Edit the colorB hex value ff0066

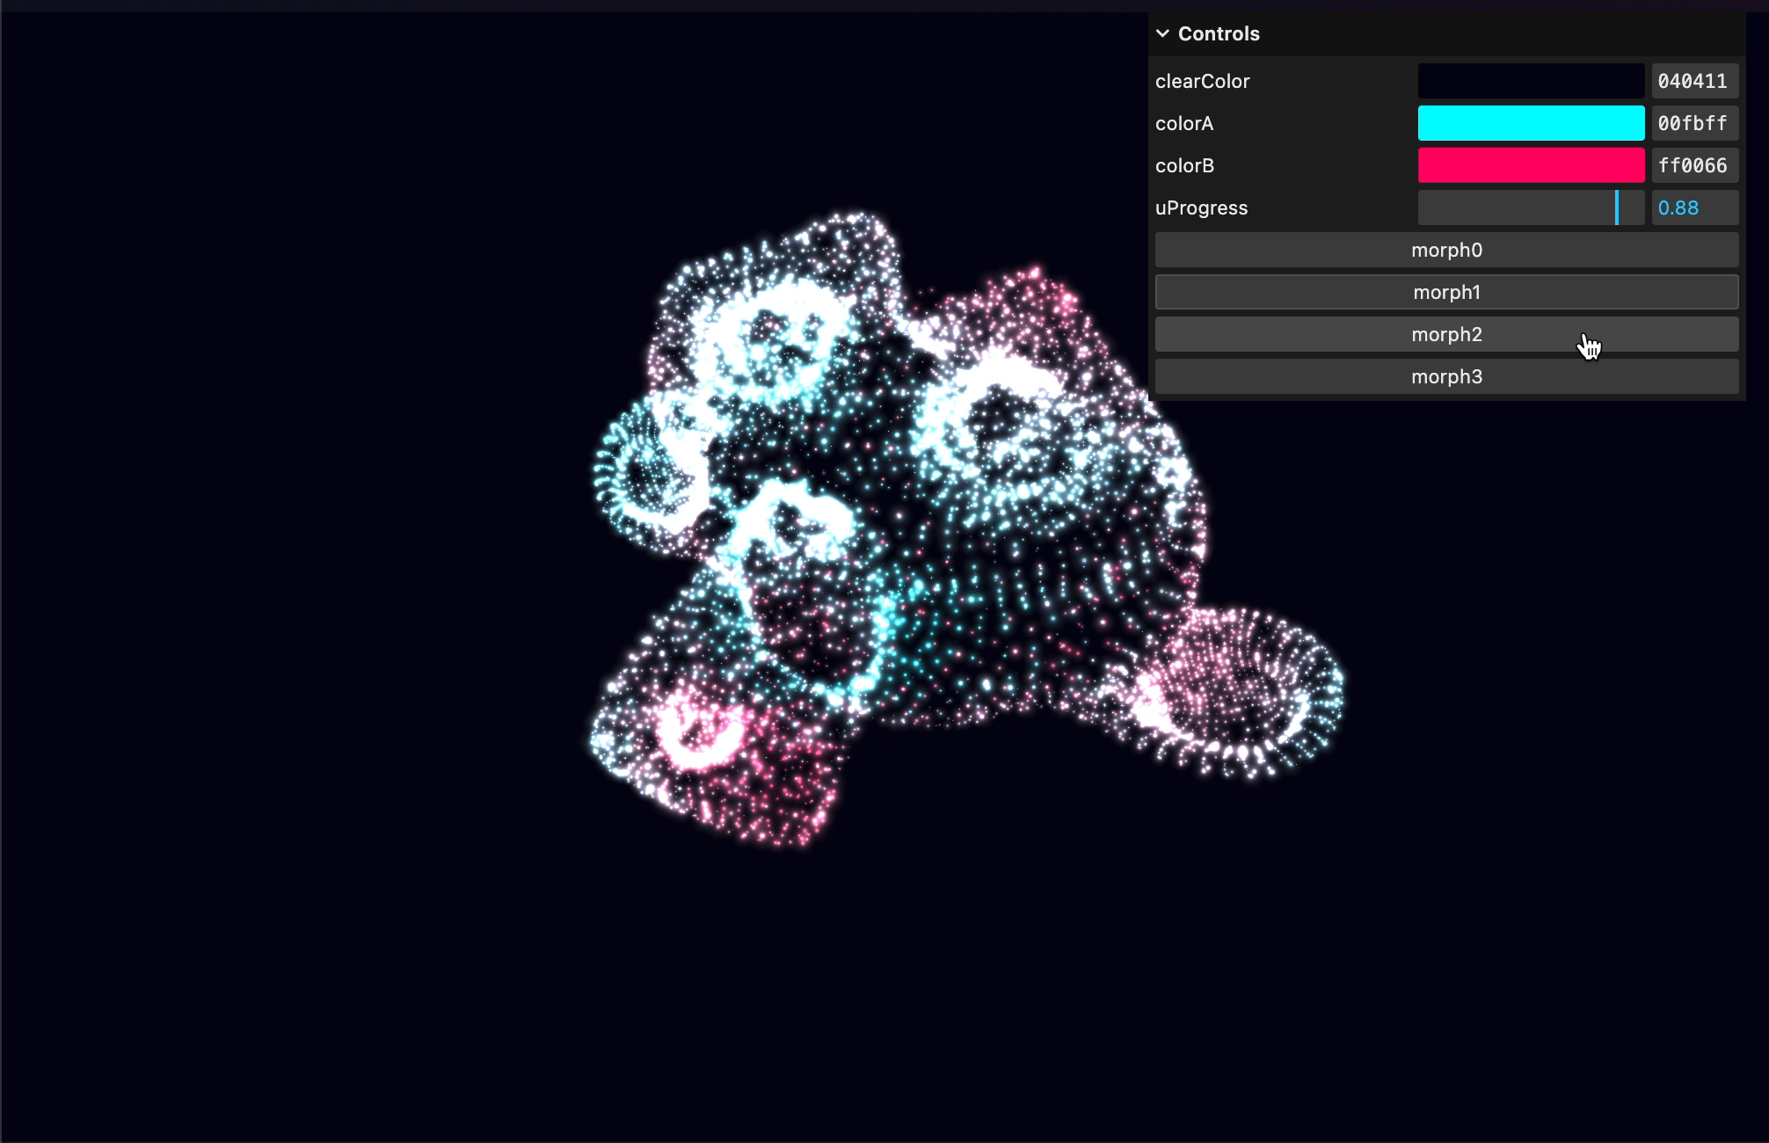point(1694,165)
